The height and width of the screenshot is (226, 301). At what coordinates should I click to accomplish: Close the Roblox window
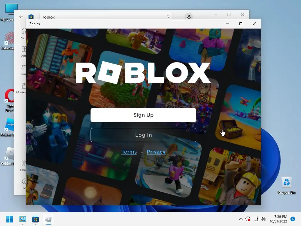coord(254,24)
